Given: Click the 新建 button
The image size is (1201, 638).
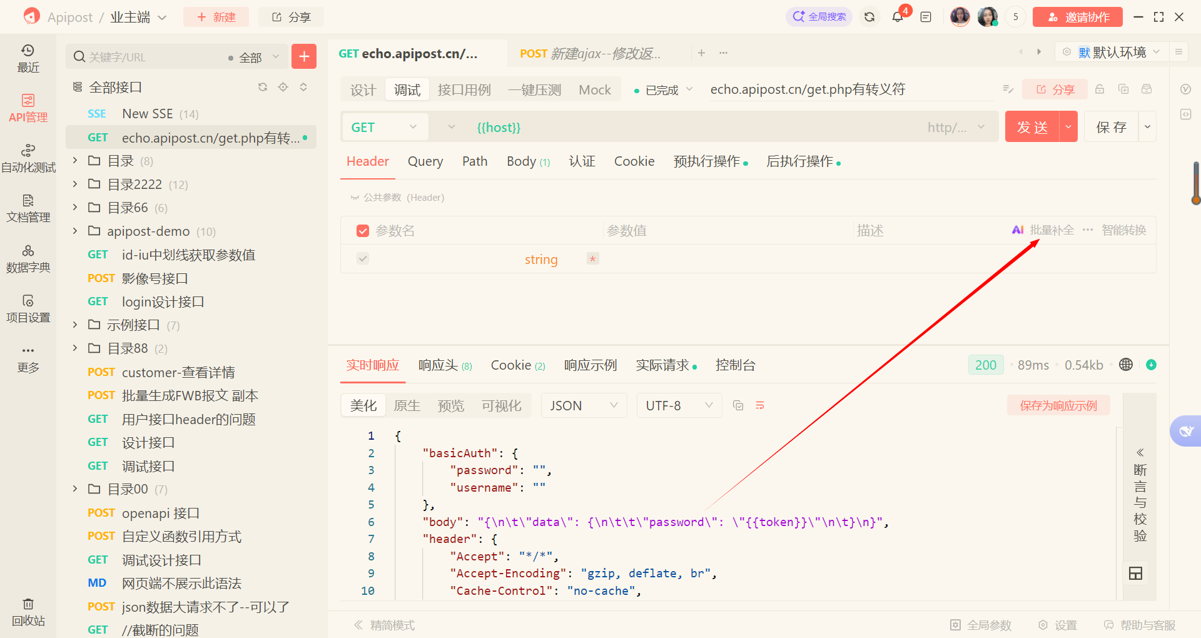Looking at the screenshot, I should [x=216, y=17].
